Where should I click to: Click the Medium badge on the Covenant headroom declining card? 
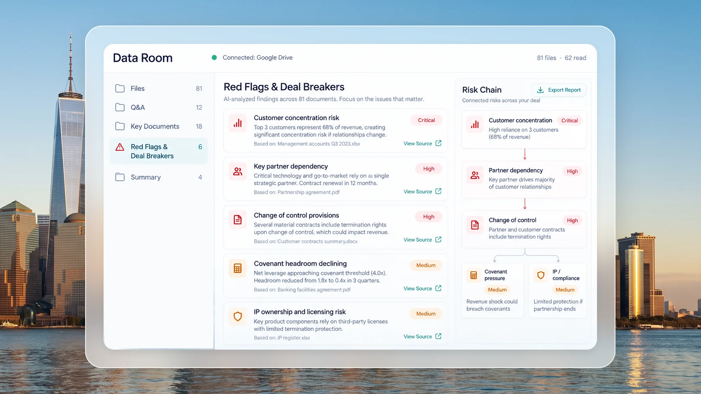tap(426, 265)
